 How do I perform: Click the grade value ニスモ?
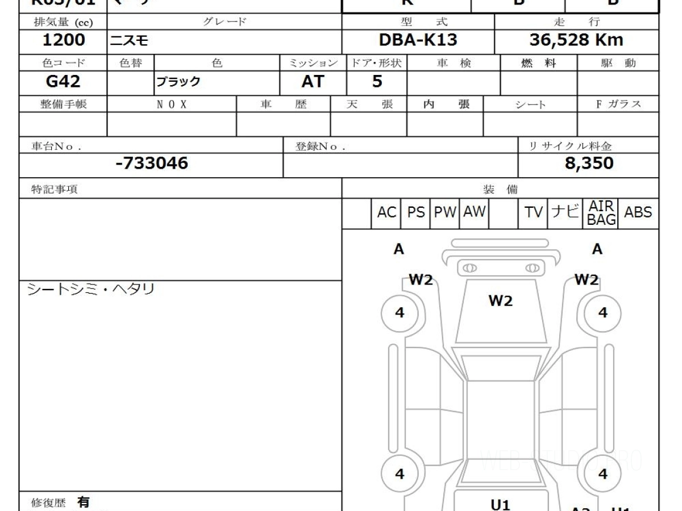130,41
